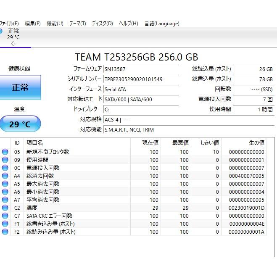
Task: Click the status icon for ID C2 row
Action: [5, 208]
